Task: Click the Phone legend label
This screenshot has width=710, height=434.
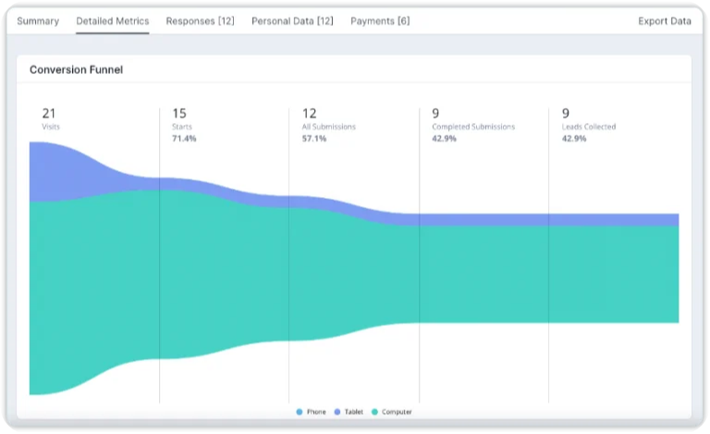Action: point(316,412)
